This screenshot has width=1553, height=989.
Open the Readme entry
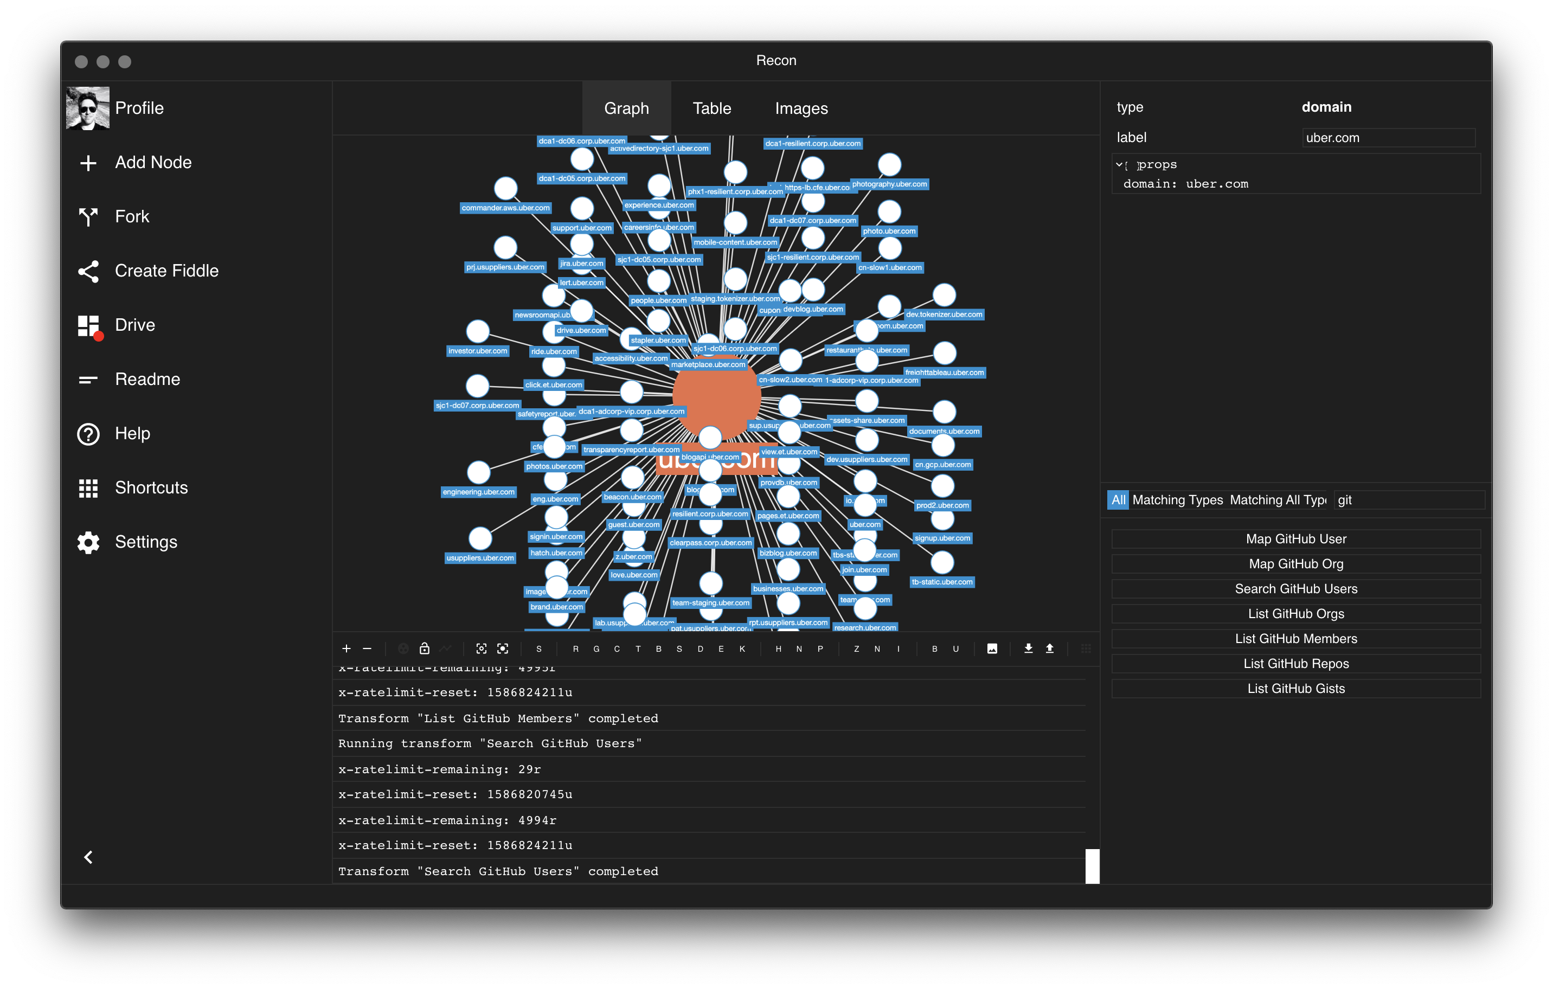click(x=147, y=379)
